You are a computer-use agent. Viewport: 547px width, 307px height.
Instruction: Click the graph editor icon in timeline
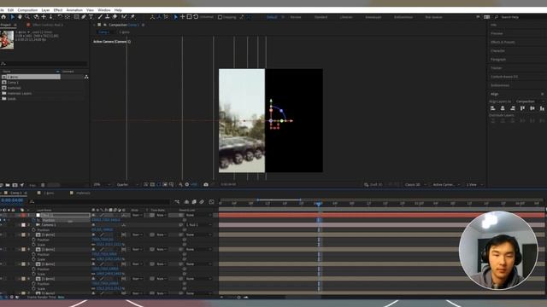point(211,202)
